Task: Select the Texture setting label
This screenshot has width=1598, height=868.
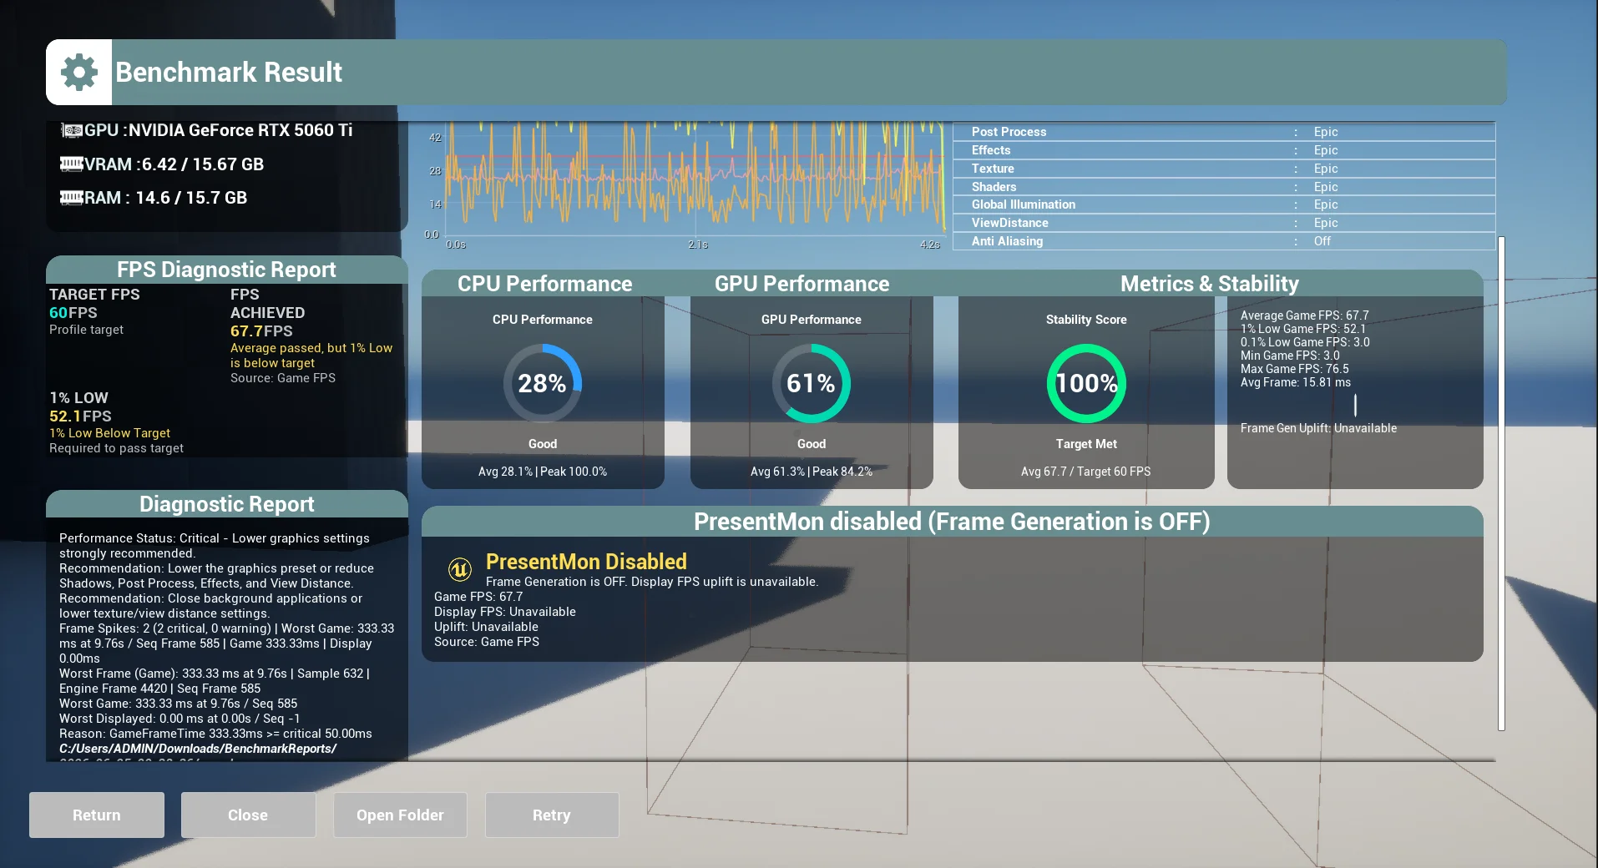Action: [x=993, y=169]
